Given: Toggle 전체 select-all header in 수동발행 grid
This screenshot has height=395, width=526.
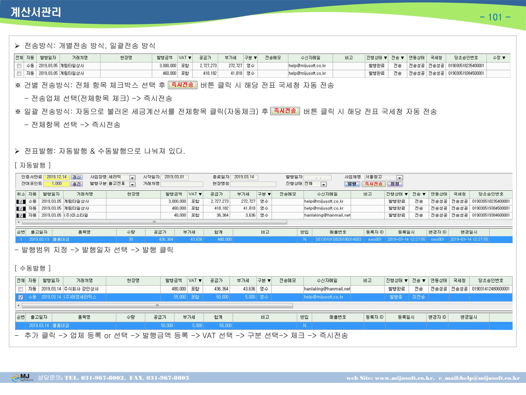Looking at the screenshot, I should [x=21, y=280].
